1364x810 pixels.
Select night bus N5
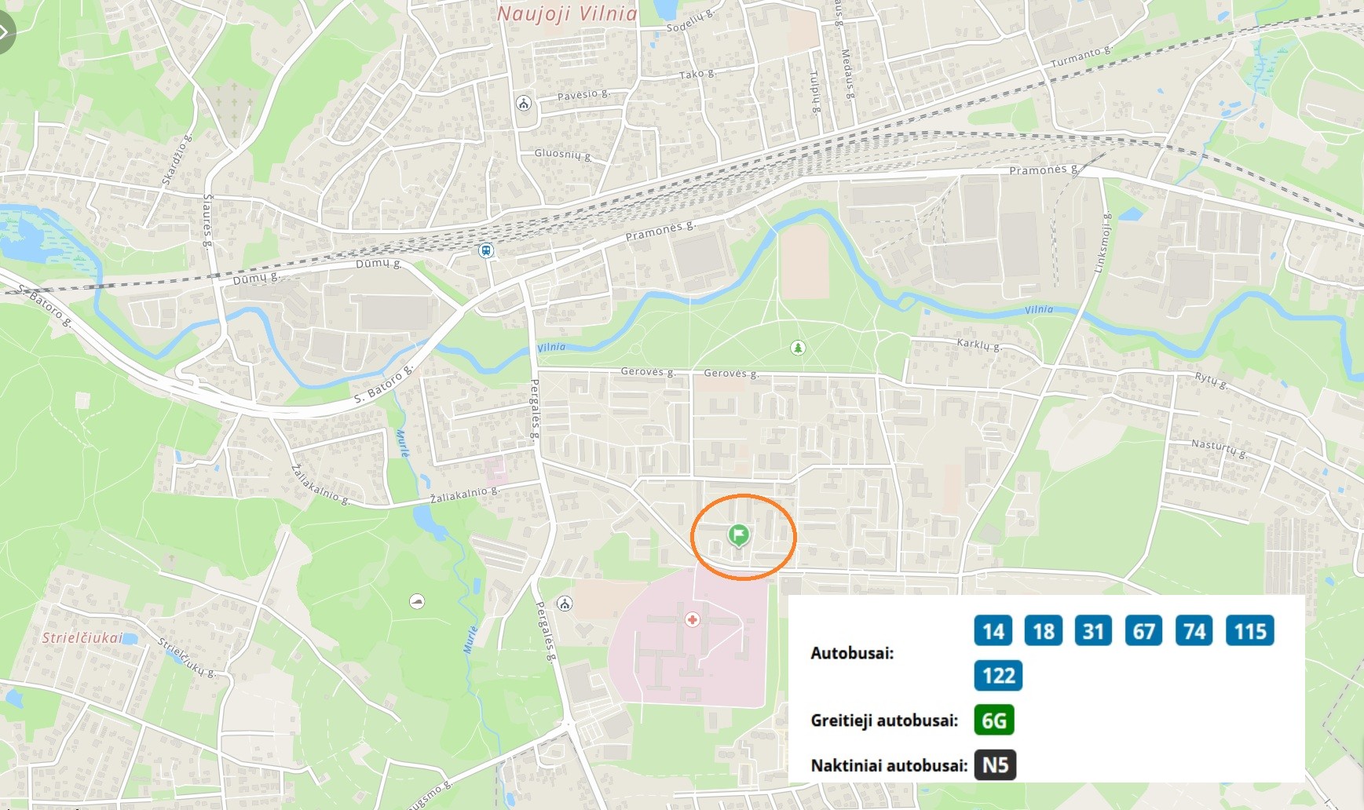[996, 765]
